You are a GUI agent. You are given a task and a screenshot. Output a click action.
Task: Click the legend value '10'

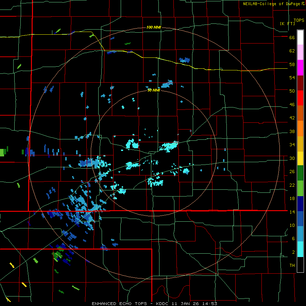(x=292, y=225)
